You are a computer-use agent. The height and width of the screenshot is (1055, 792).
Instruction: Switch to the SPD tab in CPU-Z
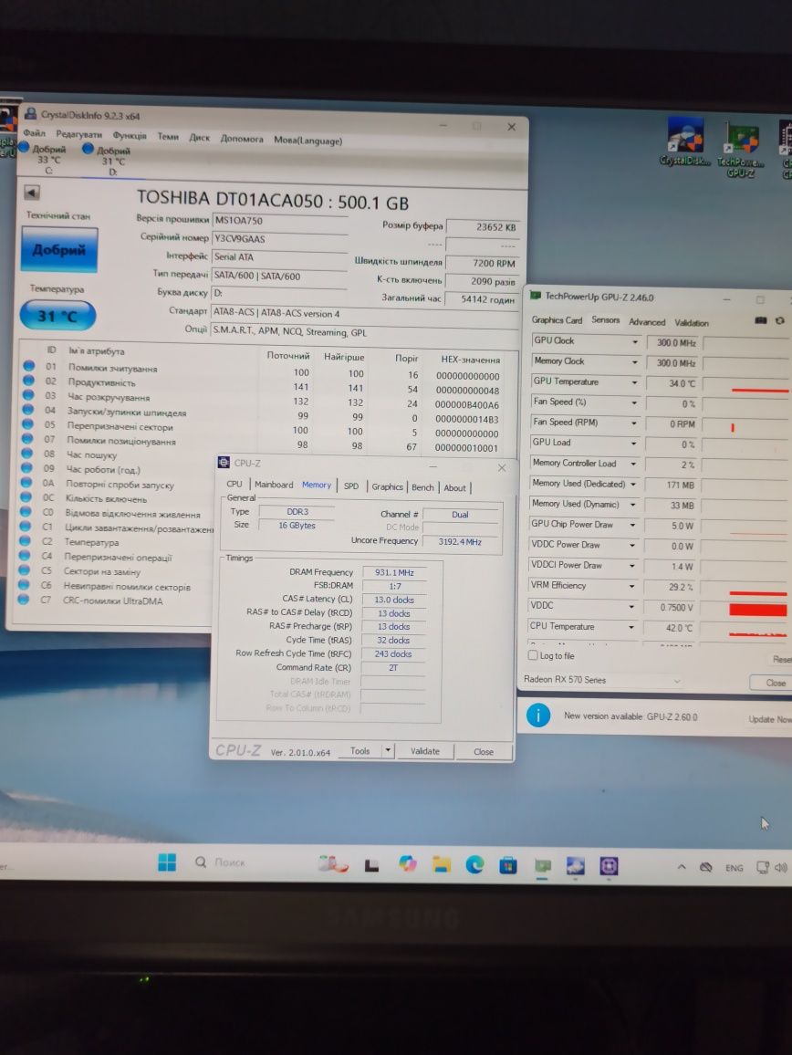(x=350, y=486)
